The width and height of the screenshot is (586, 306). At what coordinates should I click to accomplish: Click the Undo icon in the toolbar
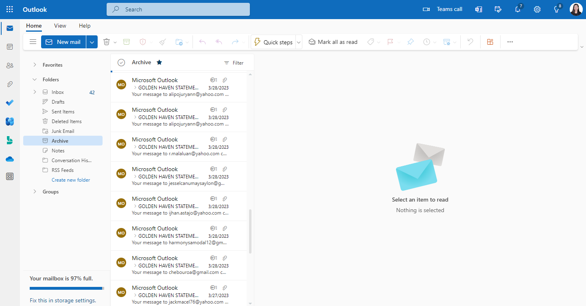pyautogui.click(x=470, y=42)
